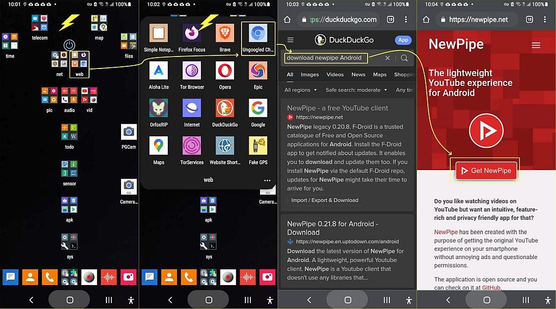The image size is (556, 309).
Task: Open NewPipe site hamburger menu
Action: [x=536, y=45]
